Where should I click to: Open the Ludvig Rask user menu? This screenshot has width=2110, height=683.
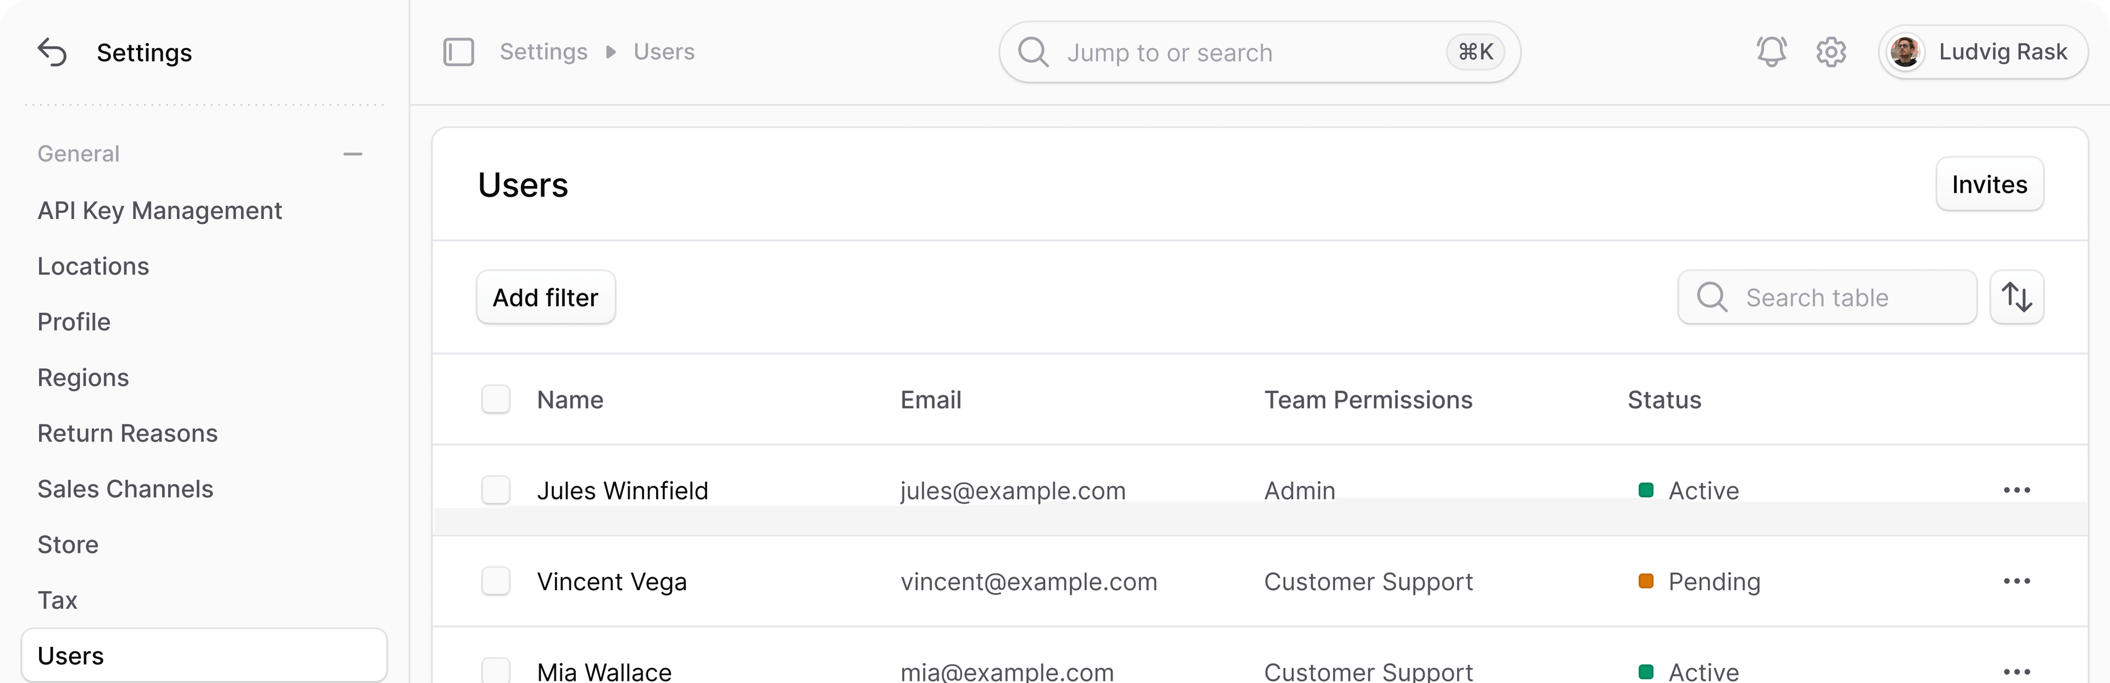[x=1983, y=52]
